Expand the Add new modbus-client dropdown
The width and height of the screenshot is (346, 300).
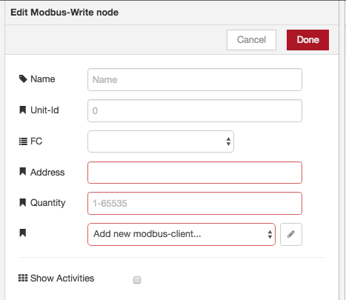coord(182,234)
